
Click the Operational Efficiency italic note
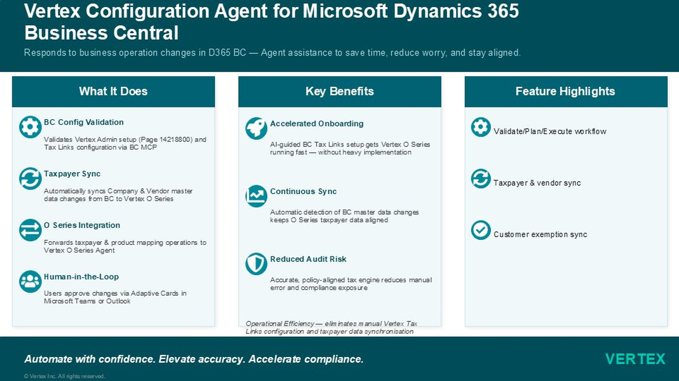[332, 328]
